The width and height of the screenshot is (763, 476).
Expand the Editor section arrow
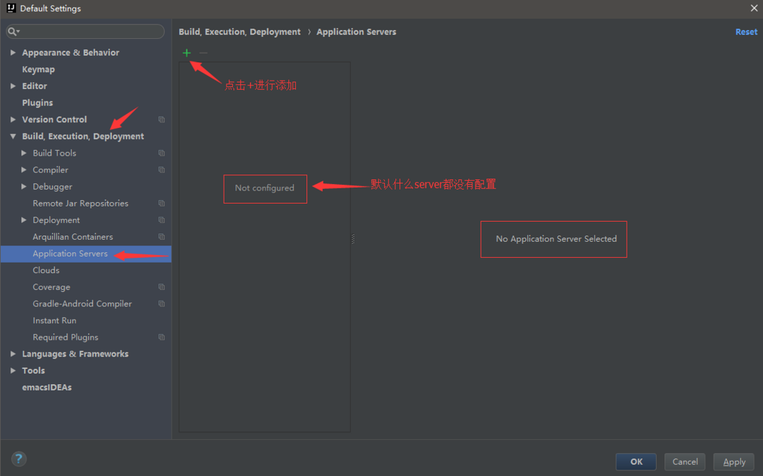13,86
